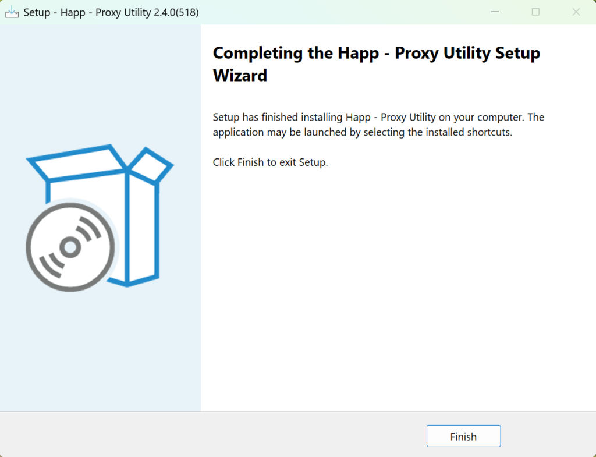Viewport: 596px width, 457px height.
Task: Click blank white area below the instructions
Action: 396,291
